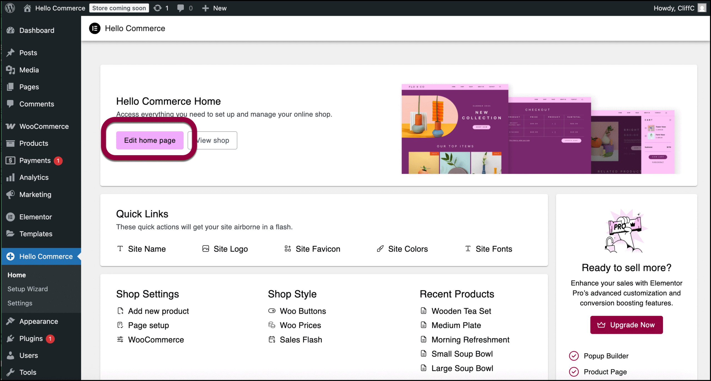
Task: Open Site Fonts quick link
Action: tap(489, 249)
